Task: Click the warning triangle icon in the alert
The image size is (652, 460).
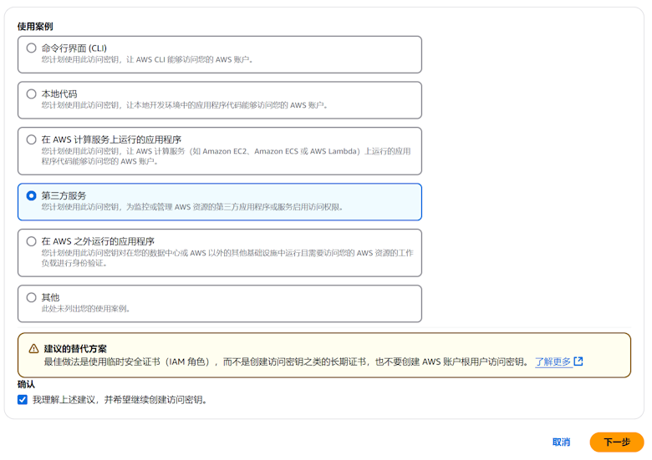Action: point(33,349)
